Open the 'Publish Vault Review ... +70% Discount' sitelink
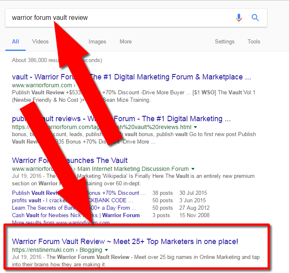289x273 pixels. point(79,193)
